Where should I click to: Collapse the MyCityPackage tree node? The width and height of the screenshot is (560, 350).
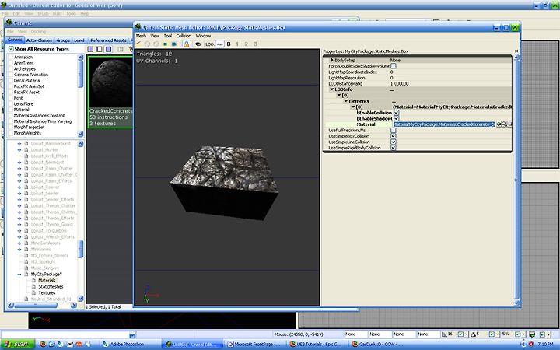click(x=19, y=275)
